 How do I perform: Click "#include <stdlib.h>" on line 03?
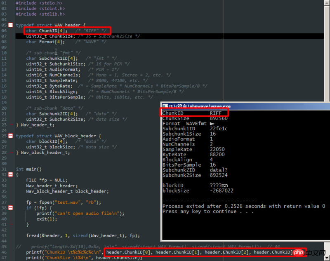point(40,14)
